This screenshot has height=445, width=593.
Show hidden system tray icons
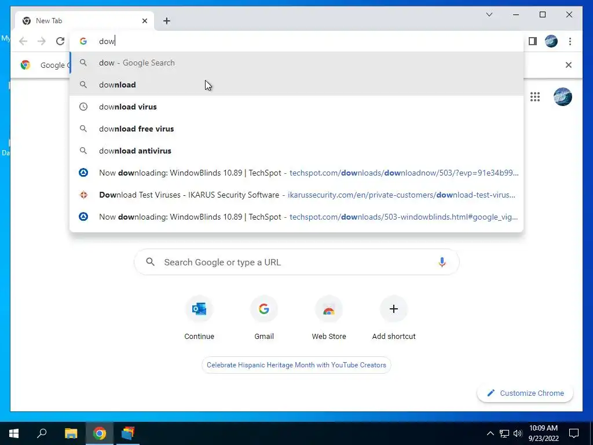tap(490, 433)
